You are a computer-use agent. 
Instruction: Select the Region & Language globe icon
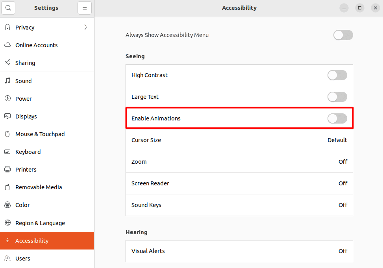tap(7, 223)
